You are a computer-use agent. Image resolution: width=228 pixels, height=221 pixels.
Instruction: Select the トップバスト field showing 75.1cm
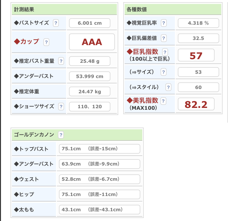(x=100, y=149)
